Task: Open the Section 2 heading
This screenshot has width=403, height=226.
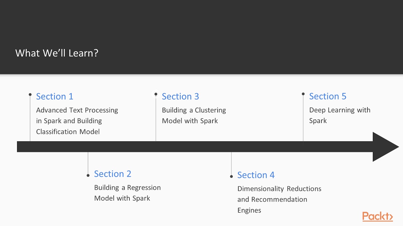Action: (x=113, y=174)
